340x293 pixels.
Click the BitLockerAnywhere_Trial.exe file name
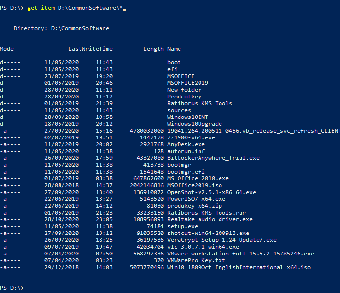[x=213, y=158]
